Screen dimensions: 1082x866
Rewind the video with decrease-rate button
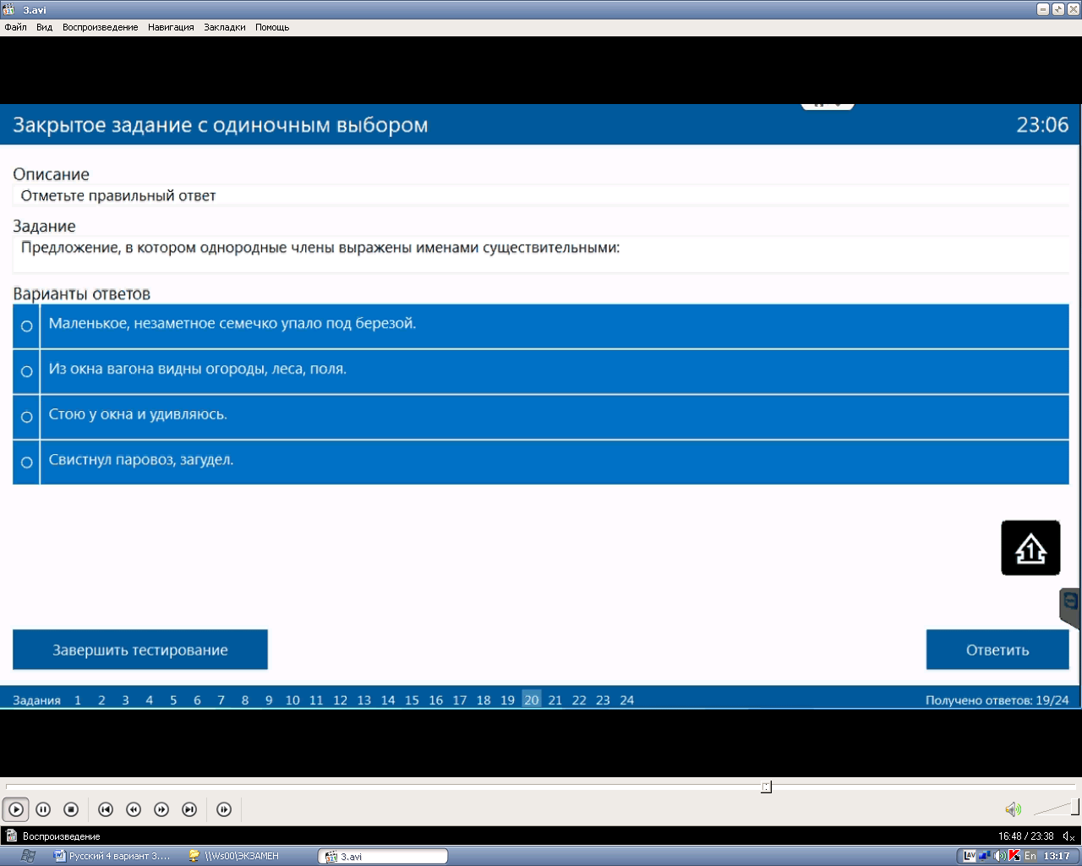click(x=134, y=809)
